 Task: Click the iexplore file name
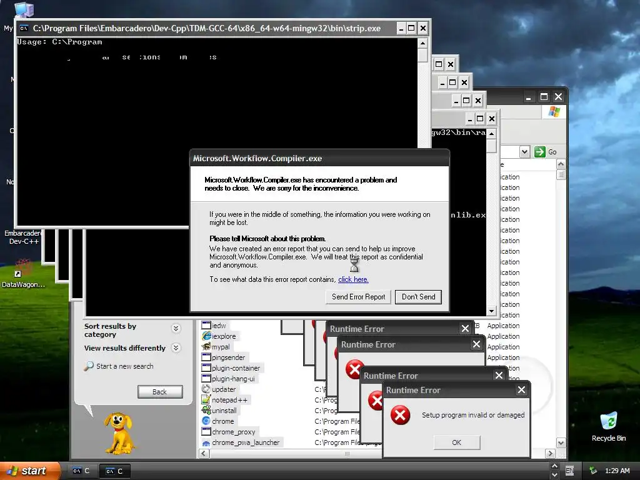(224, 336)
